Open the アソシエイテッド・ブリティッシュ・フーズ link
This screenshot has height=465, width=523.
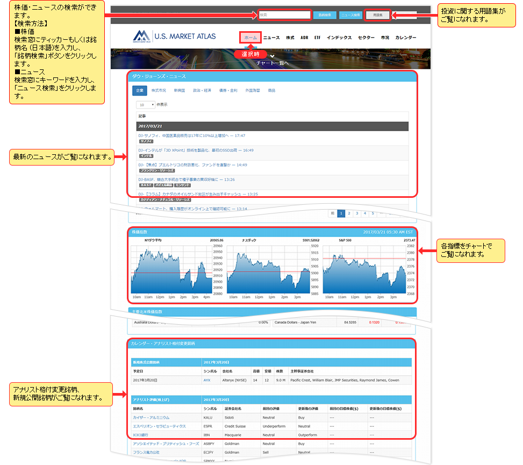[166, 443]
